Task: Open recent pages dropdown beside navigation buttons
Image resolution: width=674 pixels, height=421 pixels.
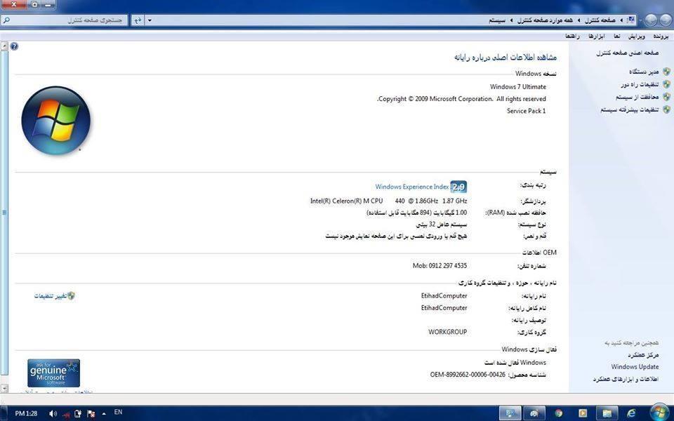Action: (641, 20)
